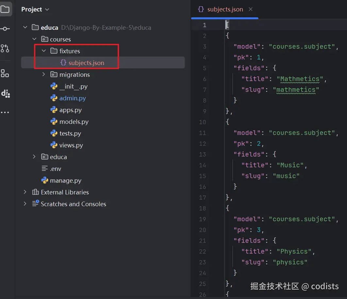Expand Scratches and Consoles node
The width and height of the screenshot is (347, 299).
[25, 204]
